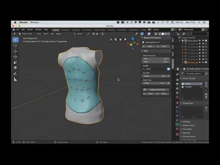Adjust the Min thickness field

156,59
